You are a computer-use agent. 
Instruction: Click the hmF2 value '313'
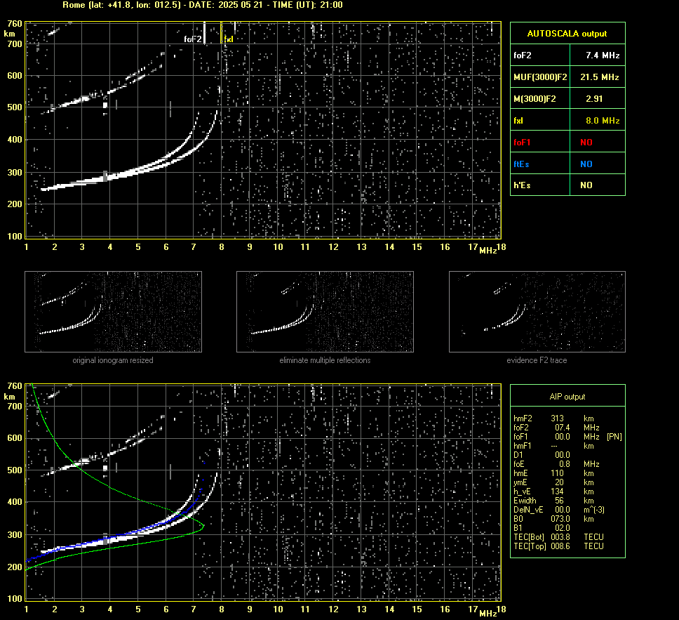(558, 418)
